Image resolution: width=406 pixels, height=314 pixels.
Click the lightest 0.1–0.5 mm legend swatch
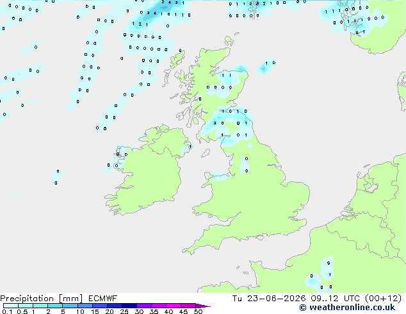click(x=11, y=306)
